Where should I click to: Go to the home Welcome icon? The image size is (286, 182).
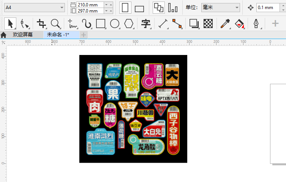(x=3, y=35)
